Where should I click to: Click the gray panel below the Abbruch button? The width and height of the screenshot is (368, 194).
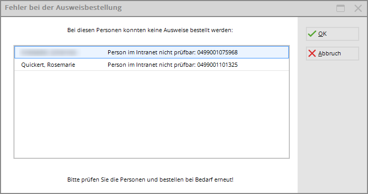332,127
